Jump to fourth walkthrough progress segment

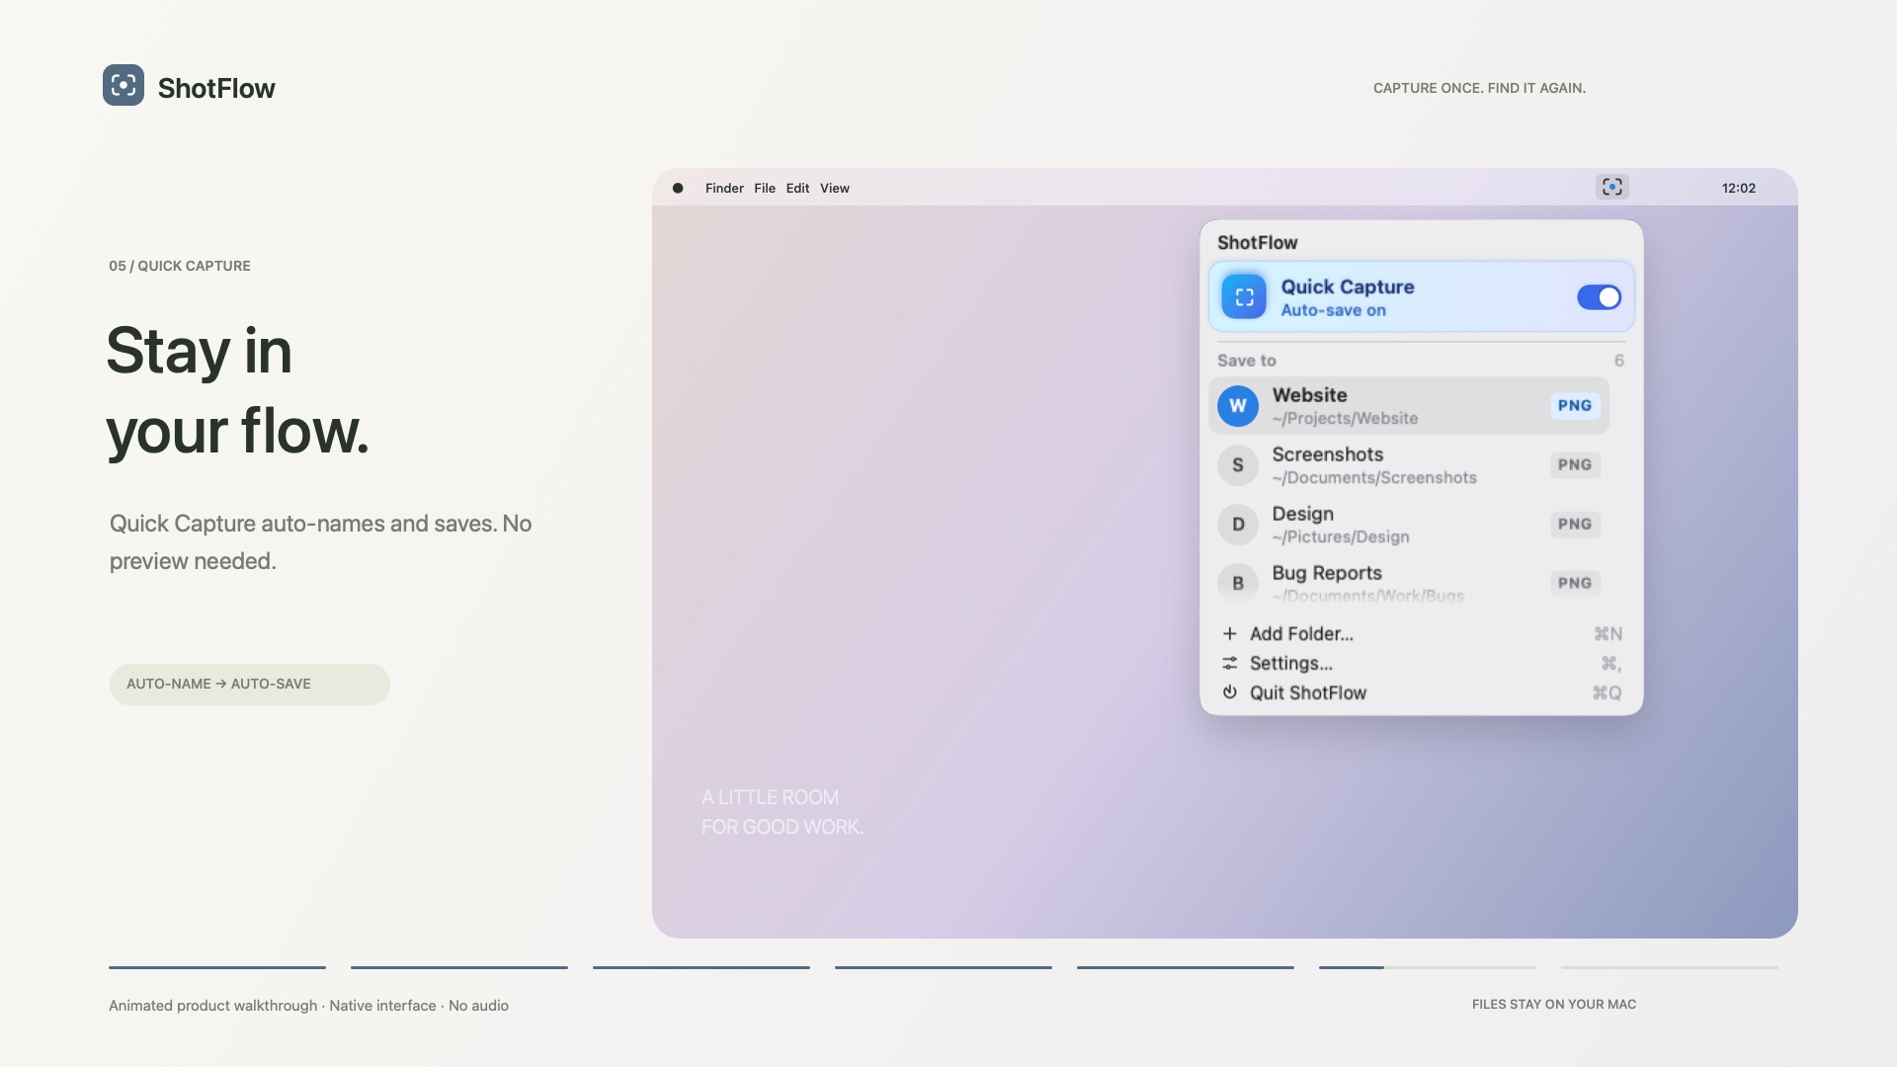tap(944, 967)
